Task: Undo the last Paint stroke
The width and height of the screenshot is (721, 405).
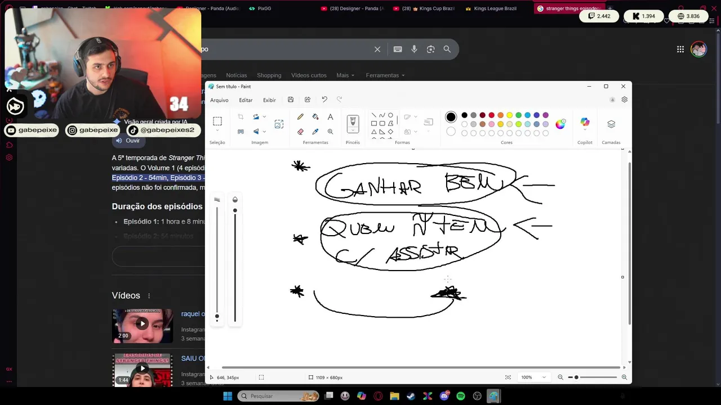Action: click(x=324, y=100)
